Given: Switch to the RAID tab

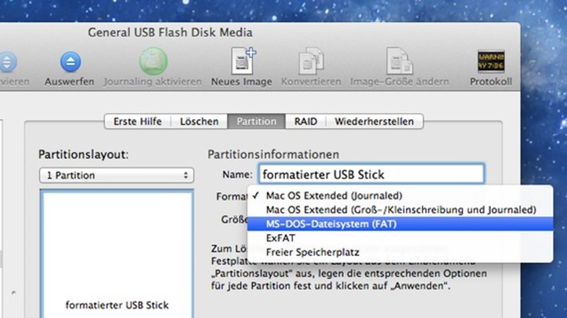Looking at the screenshot, I should click(306, 122).
